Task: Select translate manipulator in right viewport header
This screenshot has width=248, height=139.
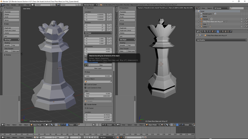Action: click(177, 125)
